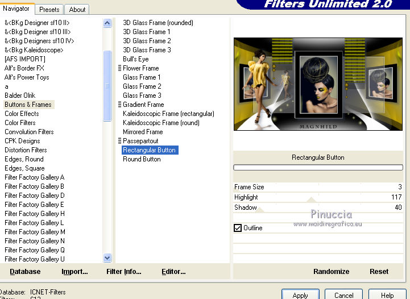Select Kaleidoscopic Frame (round)
The image size is (410, 299).
click(161, 123)
